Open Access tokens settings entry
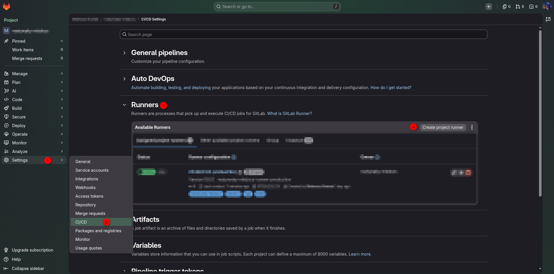The width and height of the screenshot is (554, 274). tap(101, 196)
